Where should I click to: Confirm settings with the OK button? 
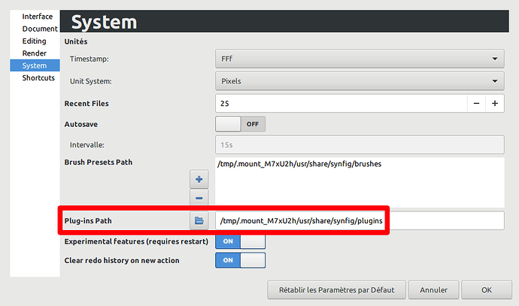(x=487, y=289)
